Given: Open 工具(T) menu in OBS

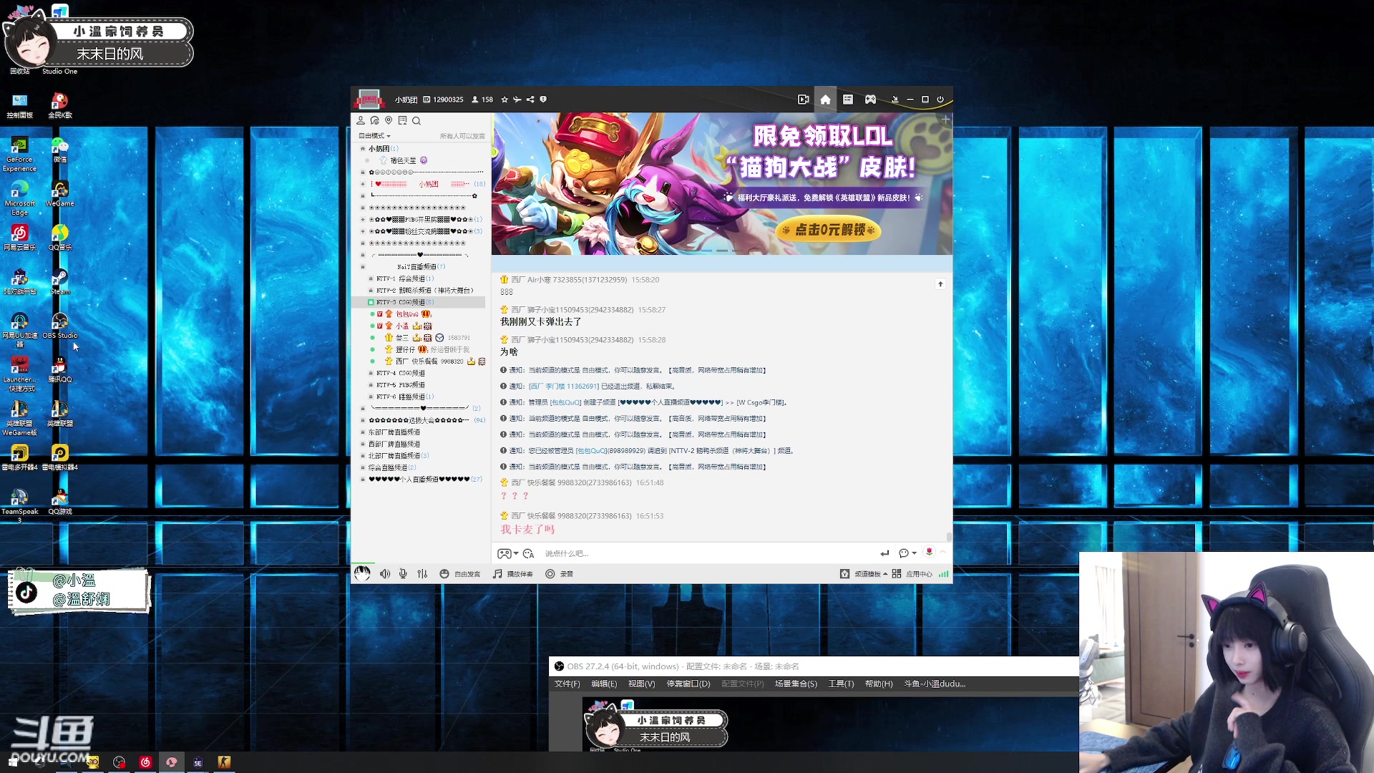Looking at the screenshot, I should 841,684.
